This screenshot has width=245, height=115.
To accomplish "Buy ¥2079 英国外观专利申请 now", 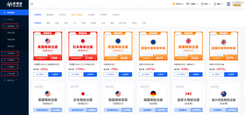I will point(231,74).
